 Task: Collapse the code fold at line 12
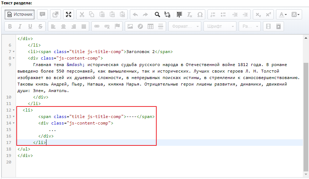click(x=13, y=110)
